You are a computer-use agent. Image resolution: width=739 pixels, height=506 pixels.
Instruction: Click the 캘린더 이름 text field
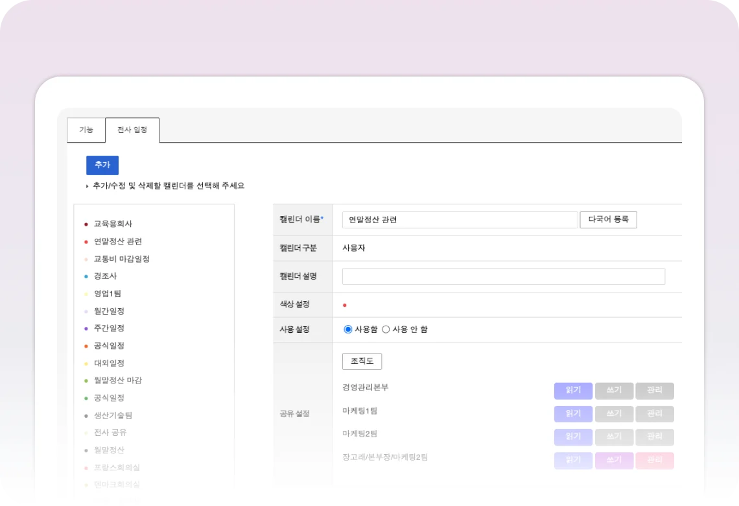tap(460, 220)
